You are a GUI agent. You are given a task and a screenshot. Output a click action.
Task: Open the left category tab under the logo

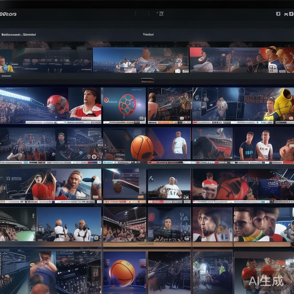point(19,35)
